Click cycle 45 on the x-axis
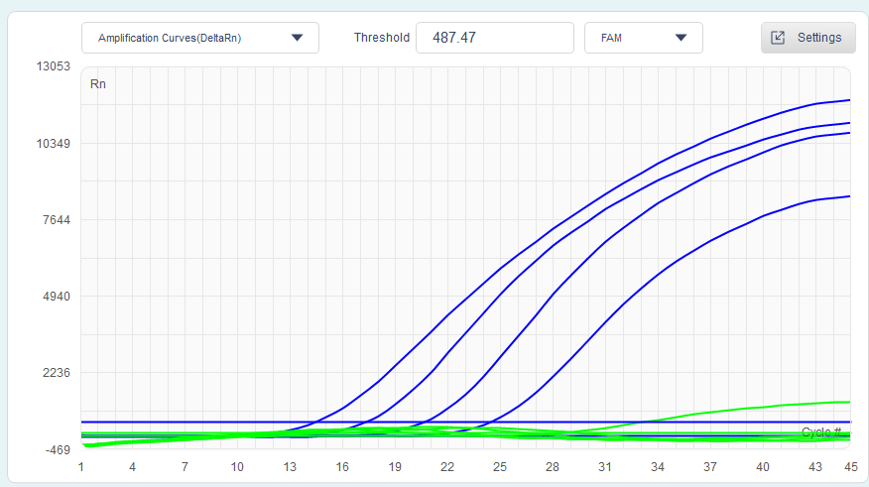869x487 pixels. [850, 466]
